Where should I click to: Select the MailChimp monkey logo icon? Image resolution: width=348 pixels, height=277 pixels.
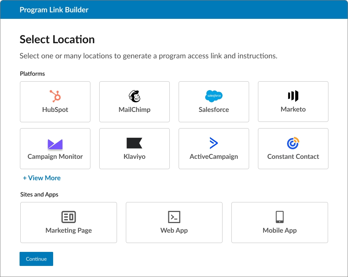point(134,96)
